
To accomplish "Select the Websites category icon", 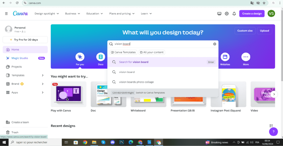I will point(225,57).
